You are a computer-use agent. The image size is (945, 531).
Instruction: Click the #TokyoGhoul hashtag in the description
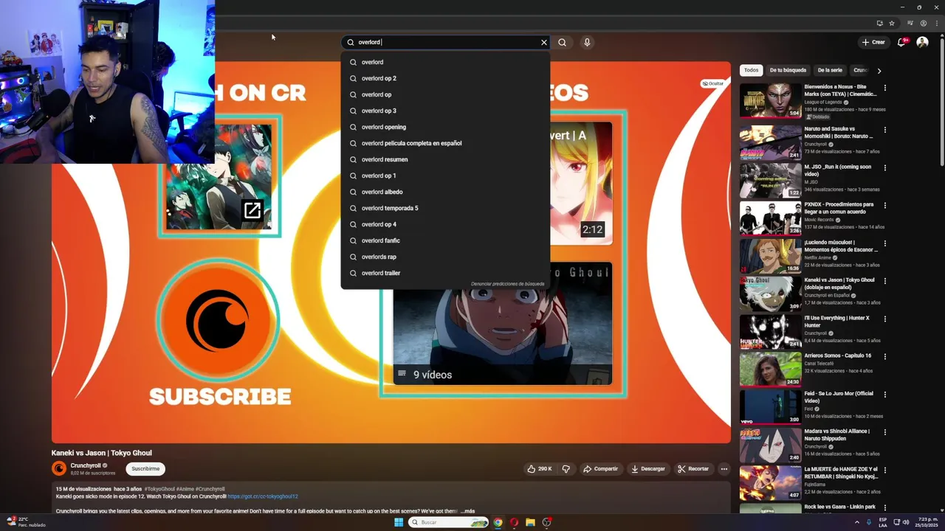(159, 489)
